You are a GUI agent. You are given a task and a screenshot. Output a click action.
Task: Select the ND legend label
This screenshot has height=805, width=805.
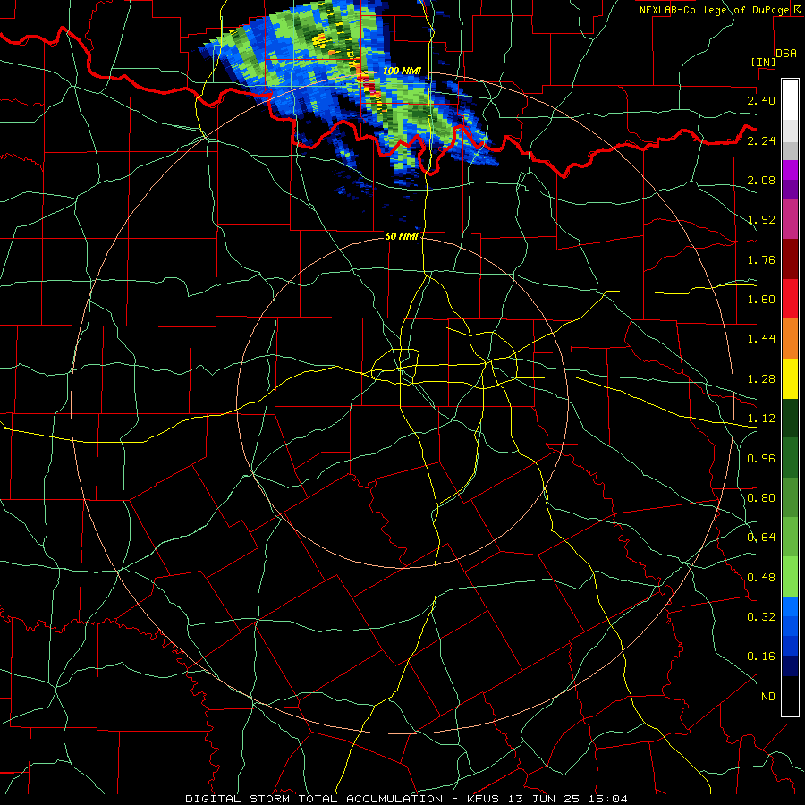(x=768, y=697)
